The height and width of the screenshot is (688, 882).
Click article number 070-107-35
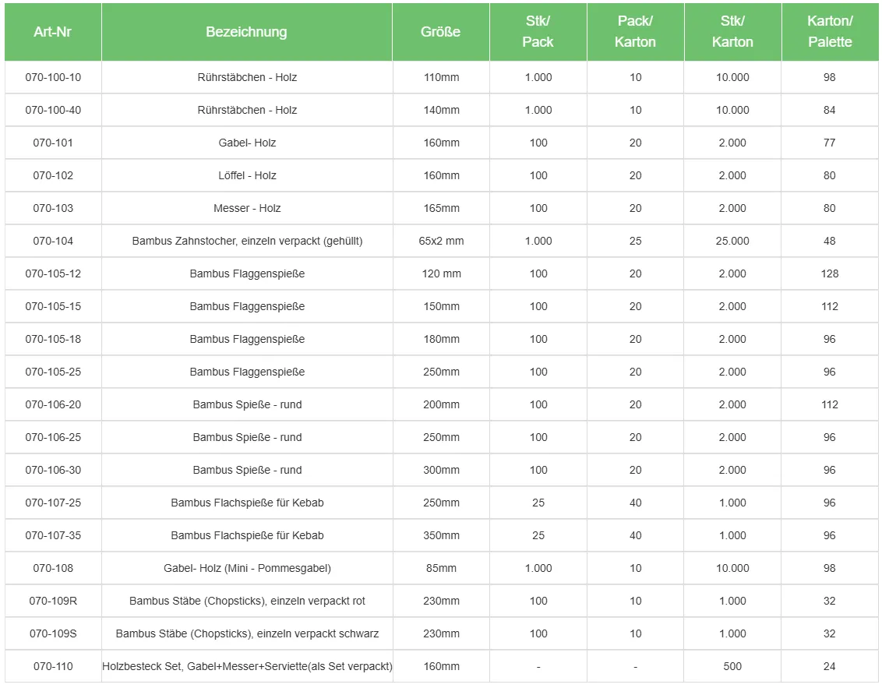53,535
